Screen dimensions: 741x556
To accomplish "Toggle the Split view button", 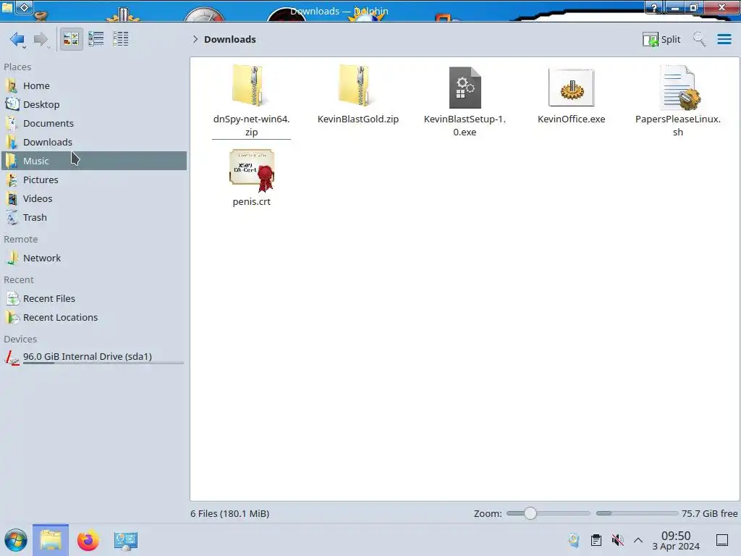I will (x=661, y=39).
